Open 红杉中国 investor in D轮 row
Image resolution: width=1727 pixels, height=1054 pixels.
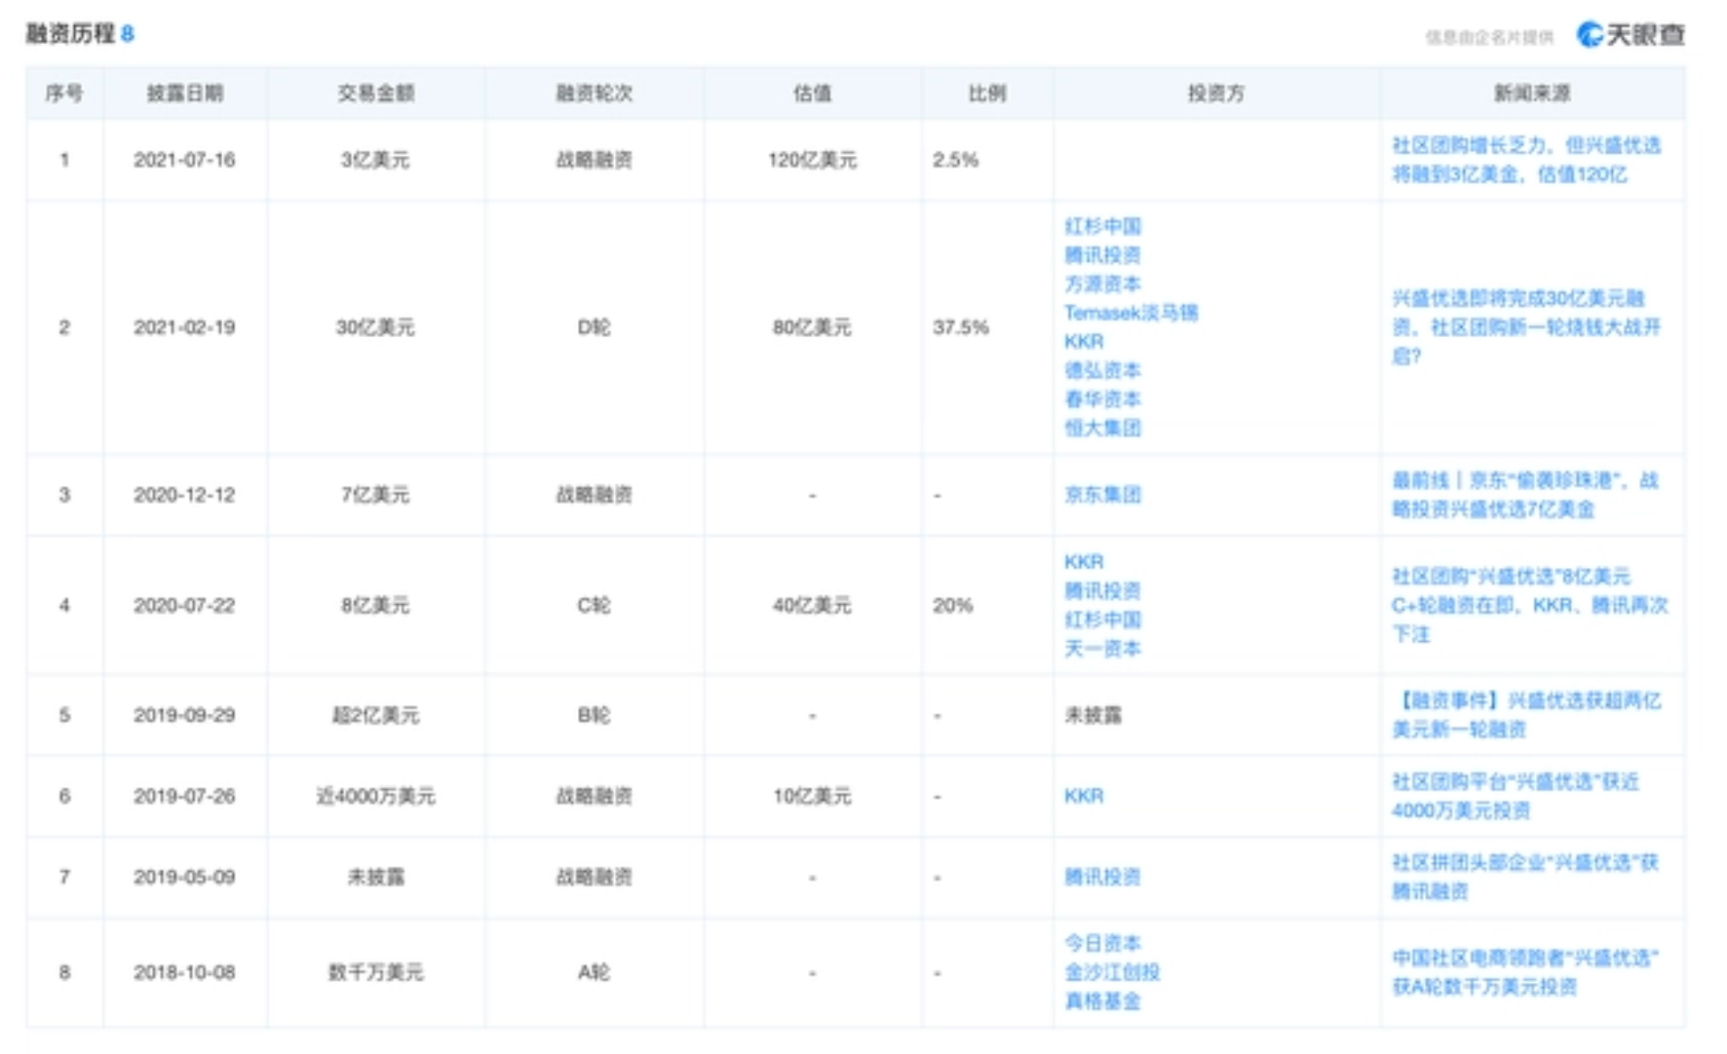[1102, 226]
